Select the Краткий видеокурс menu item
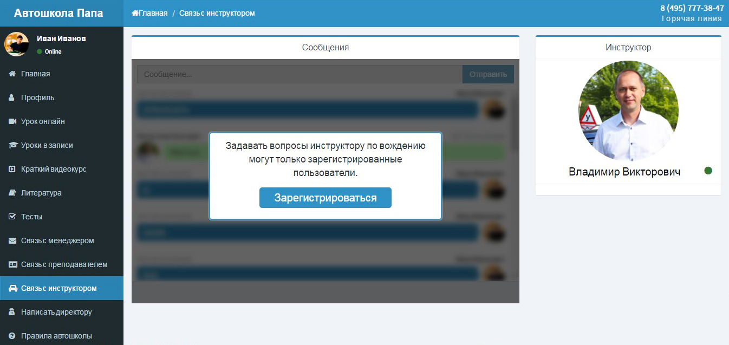The width and height of the screenshot is (729, 345). [x=62, y=169]
